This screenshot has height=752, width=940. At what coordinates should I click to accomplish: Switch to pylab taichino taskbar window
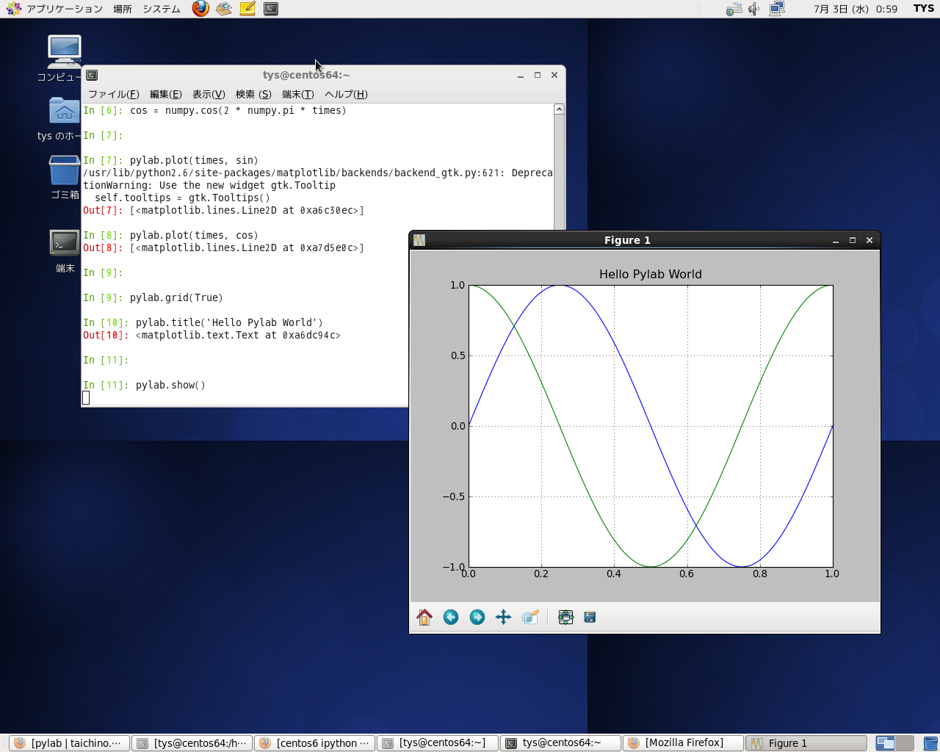(x=70, y=743)
